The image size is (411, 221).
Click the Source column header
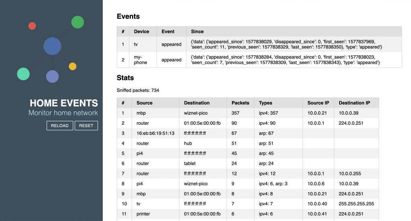point(144,103)
